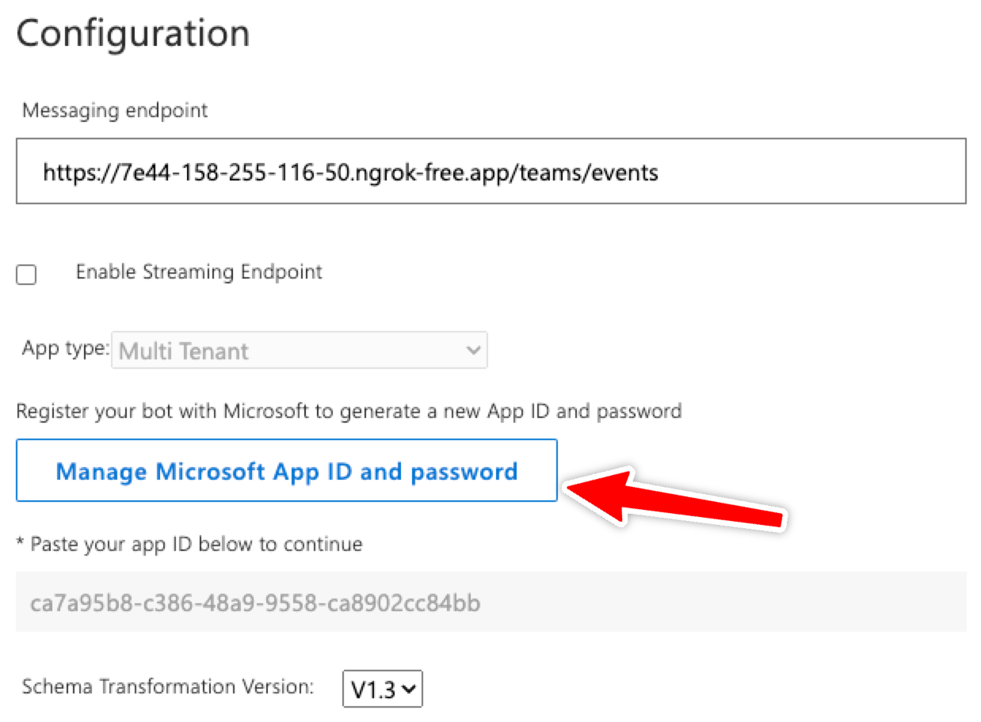The width and height of the screenshot is (981, 722).
Task: Click the Schema Transformation Version label
Action: pyautogui.click(x=168, y=686)
